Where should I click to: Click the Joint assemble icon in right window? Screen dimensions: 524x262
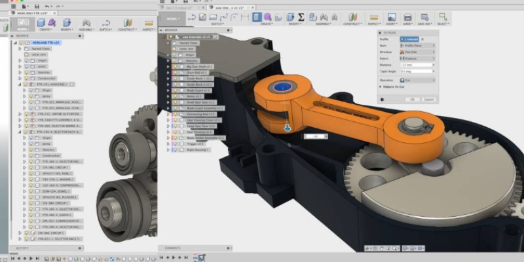point(324,17)
